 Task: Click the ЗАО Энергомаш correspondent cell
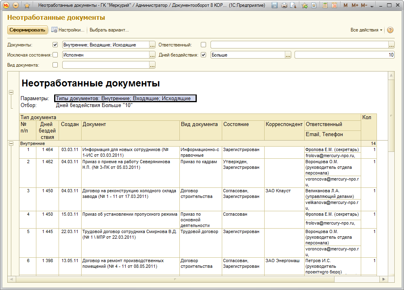(284, 266)
